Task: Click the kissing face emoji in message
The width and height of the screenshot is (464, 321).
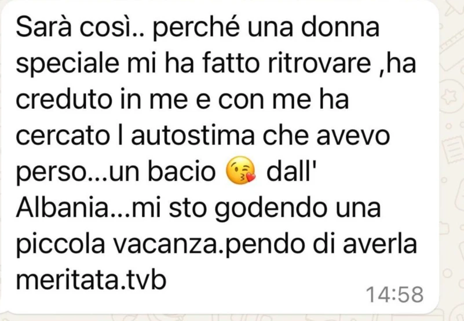Action: tap(241, 171)
